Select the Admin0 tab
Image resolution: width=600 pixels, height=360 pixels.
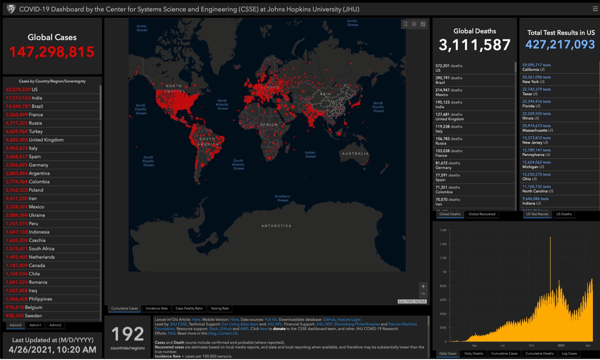pyautogui.click(x=16, y=325)
